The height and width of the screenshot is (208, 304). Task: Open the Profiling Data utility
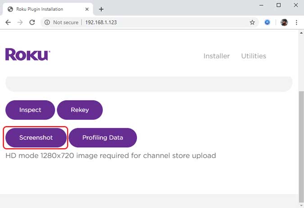[103, 137]
